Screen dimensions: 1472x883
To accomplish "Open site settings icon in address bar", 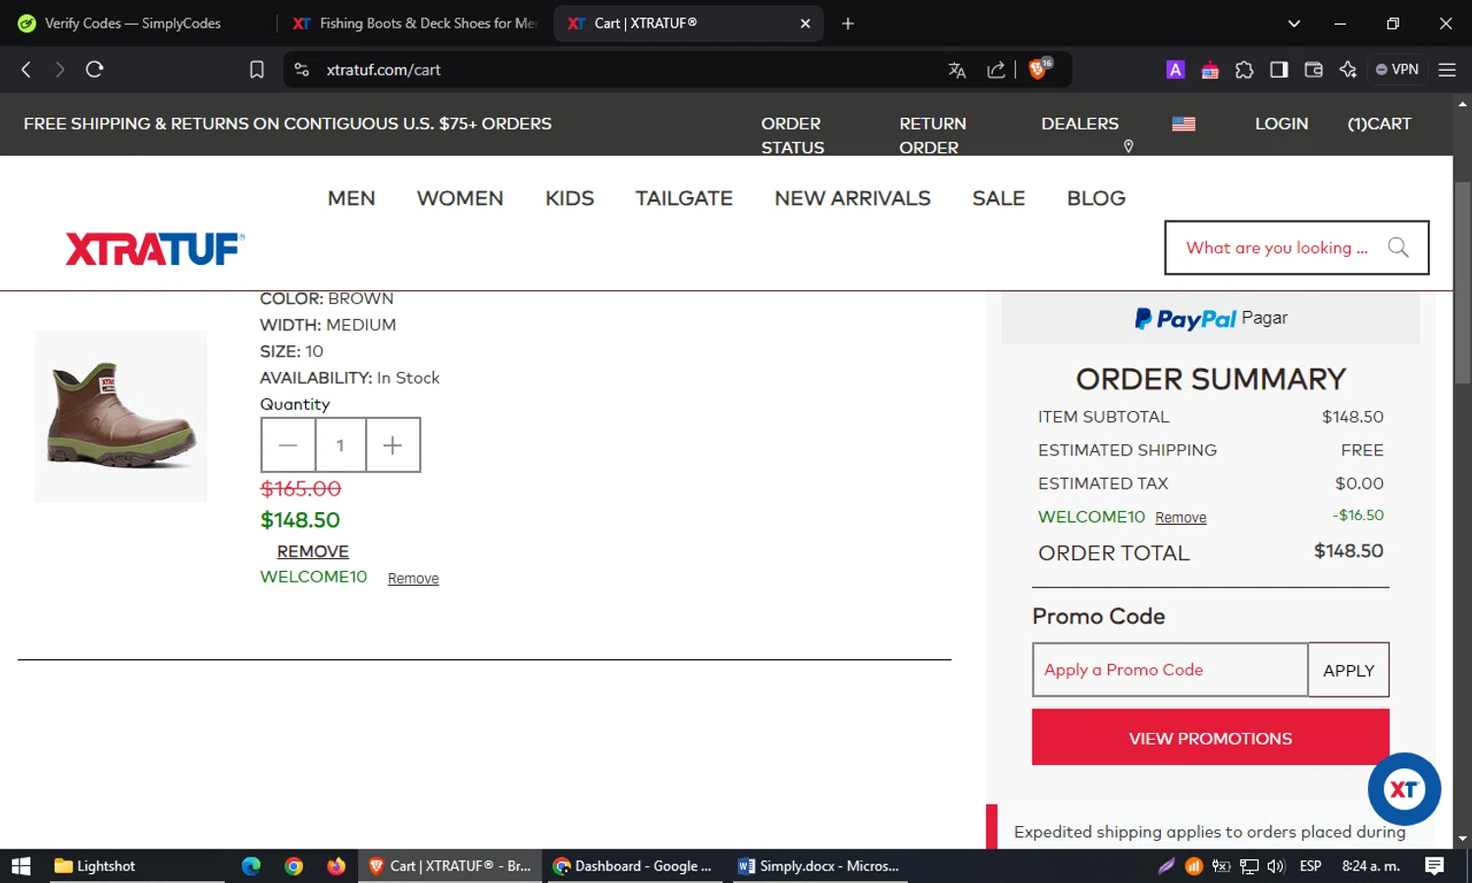I will click(x=302, y=70).
